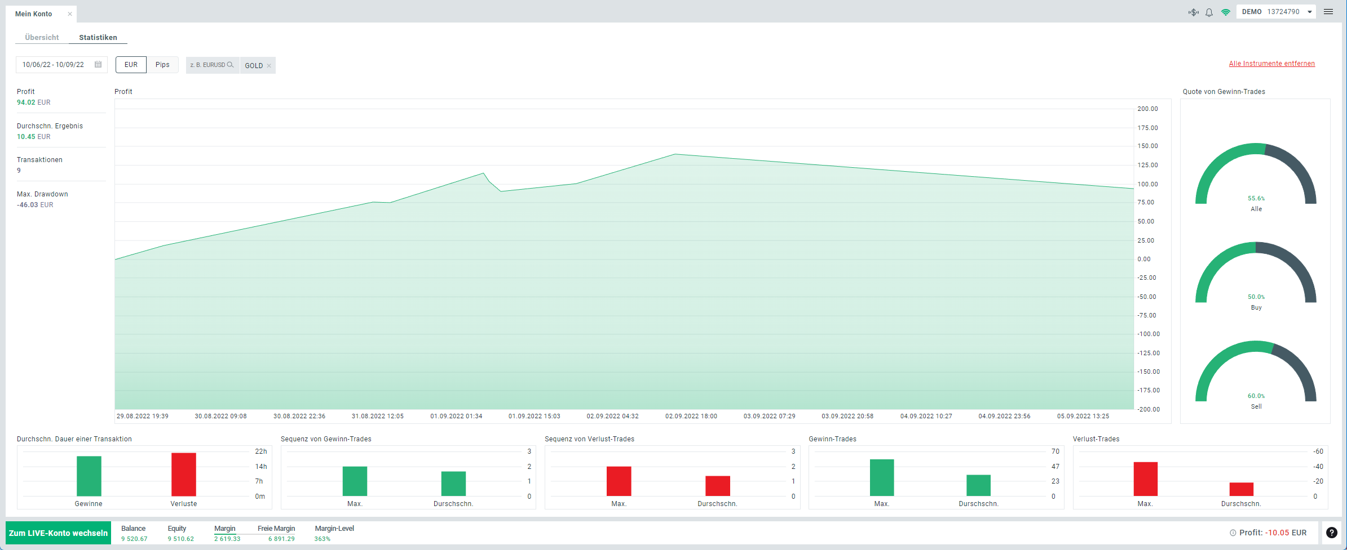Remove the GOLD instrument filter

pos(269,66)
